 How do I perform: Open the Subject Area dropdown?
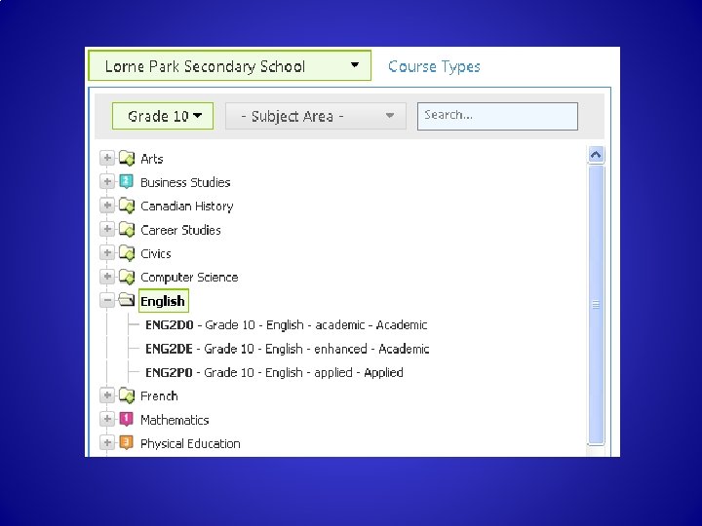(x=316, y=116)
